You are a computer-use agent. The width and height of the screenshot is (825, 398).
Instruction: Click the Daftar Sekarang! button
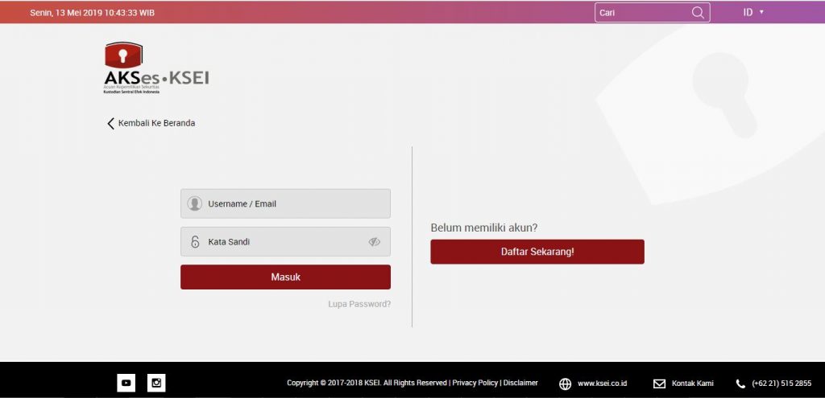[x=537, y=252]
